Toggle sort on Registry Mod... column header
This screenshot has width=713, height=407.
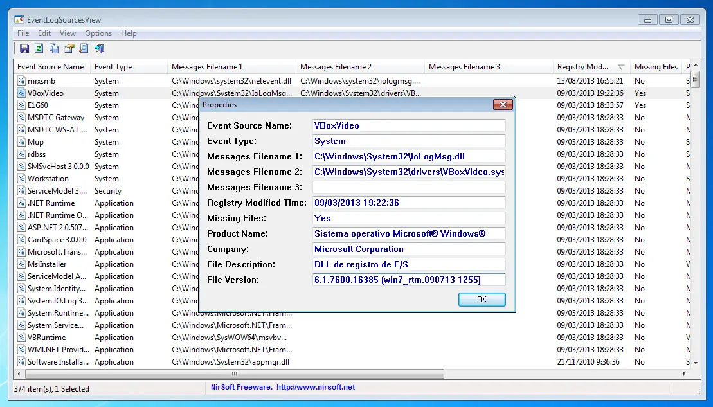click(x=591, y=67)
